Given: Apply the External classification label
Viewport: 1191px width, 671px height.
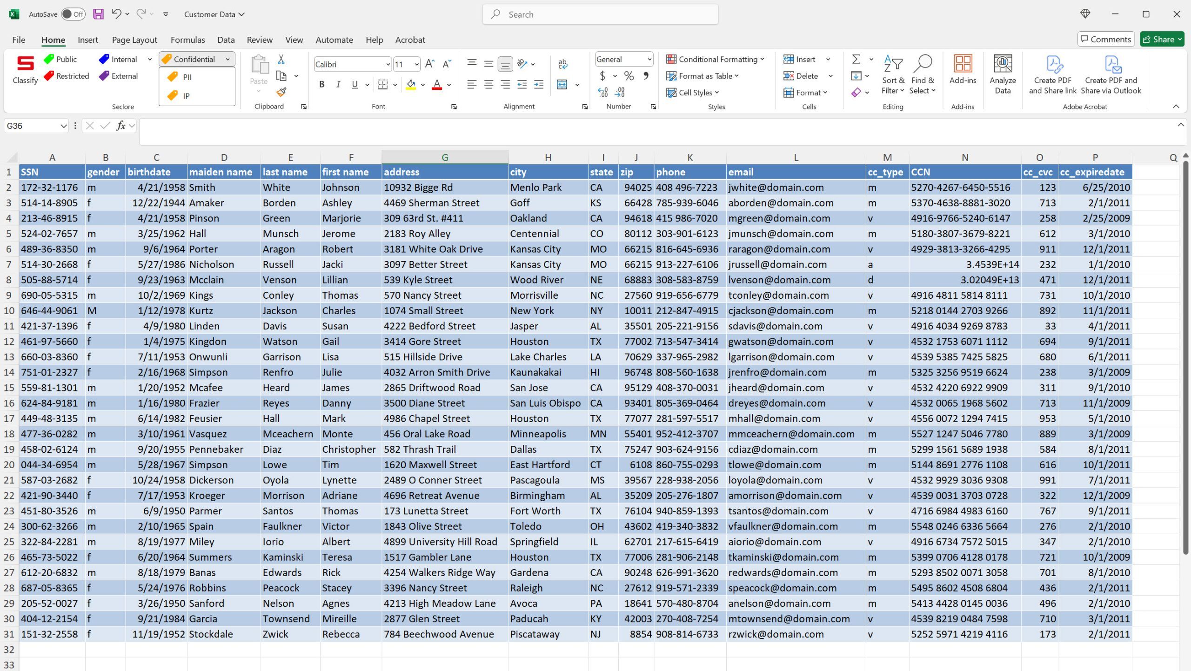Looking at the screenshot, I should tap(119, 76).
